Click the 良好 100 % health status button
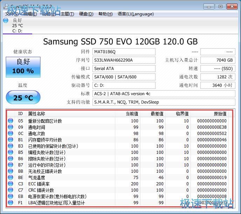The width and height of the screenshot is (241, 214). [x=23, y=67]
